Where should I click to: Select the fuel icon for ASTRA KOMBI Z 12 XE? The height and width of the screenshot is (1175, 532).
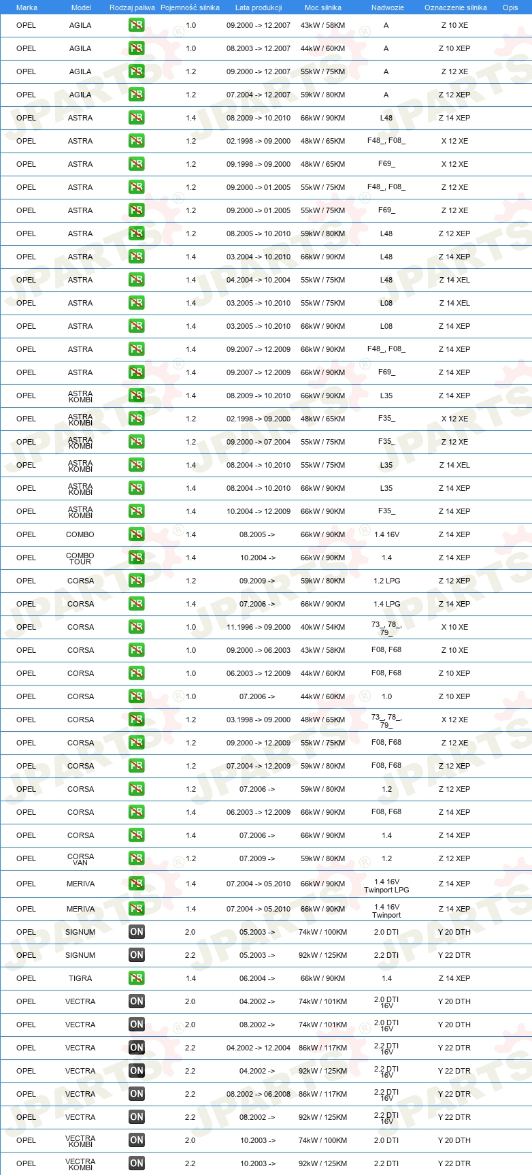137,442
